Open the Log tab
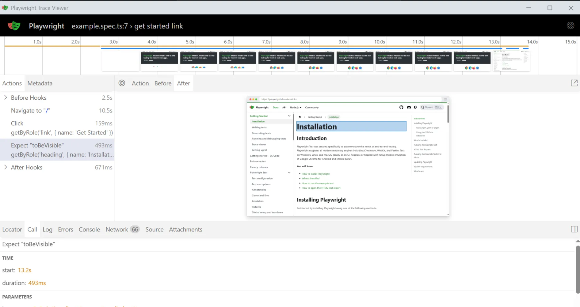This screenshot has width=580, height=307. tap(48, 229)
